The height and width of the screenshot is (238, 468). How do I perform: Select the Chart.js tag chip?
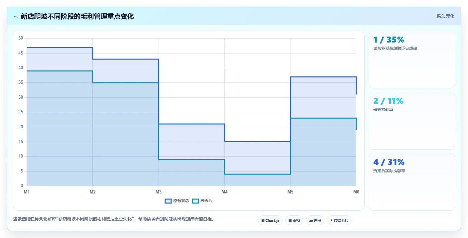click(270, 220)
